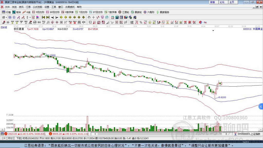Open the 江恩 menu
This screenshot has width=263, height=148.
28,7
